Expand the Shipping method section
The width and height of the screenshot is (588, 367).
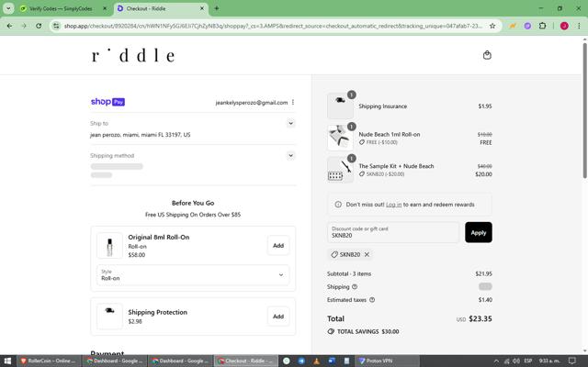coord(290,155)
